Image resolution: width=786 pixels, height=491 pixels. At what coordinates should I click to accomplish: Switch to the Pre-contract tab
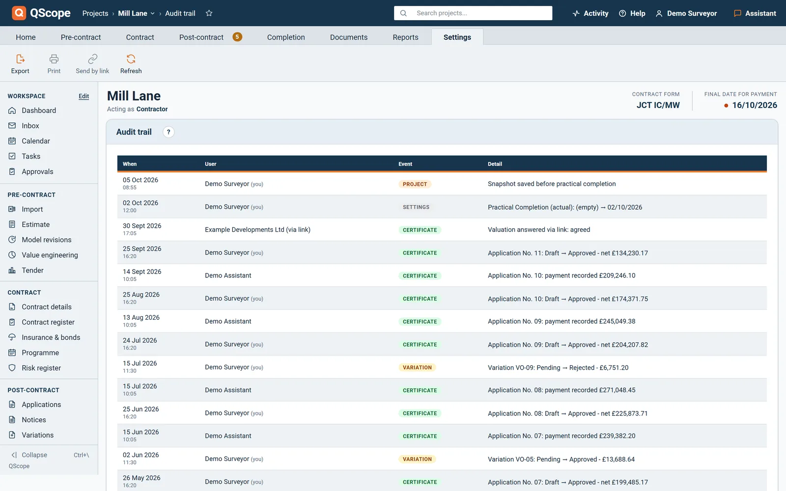81,37
